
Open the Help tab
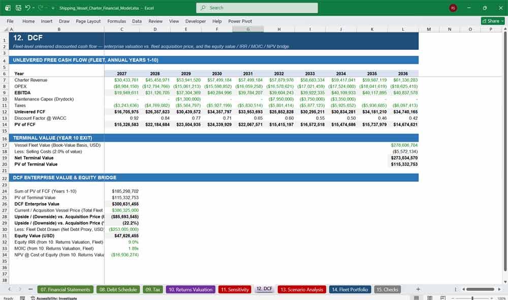click(x=217, y=21)
